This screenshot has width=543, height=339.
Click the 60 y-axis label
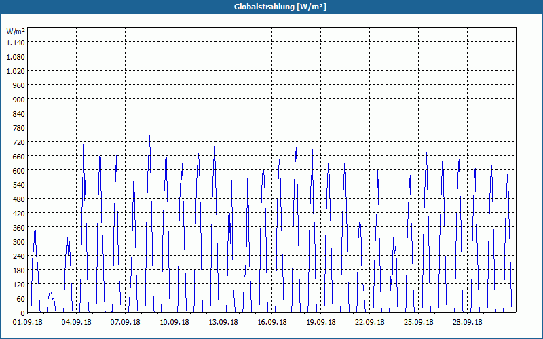21,299
